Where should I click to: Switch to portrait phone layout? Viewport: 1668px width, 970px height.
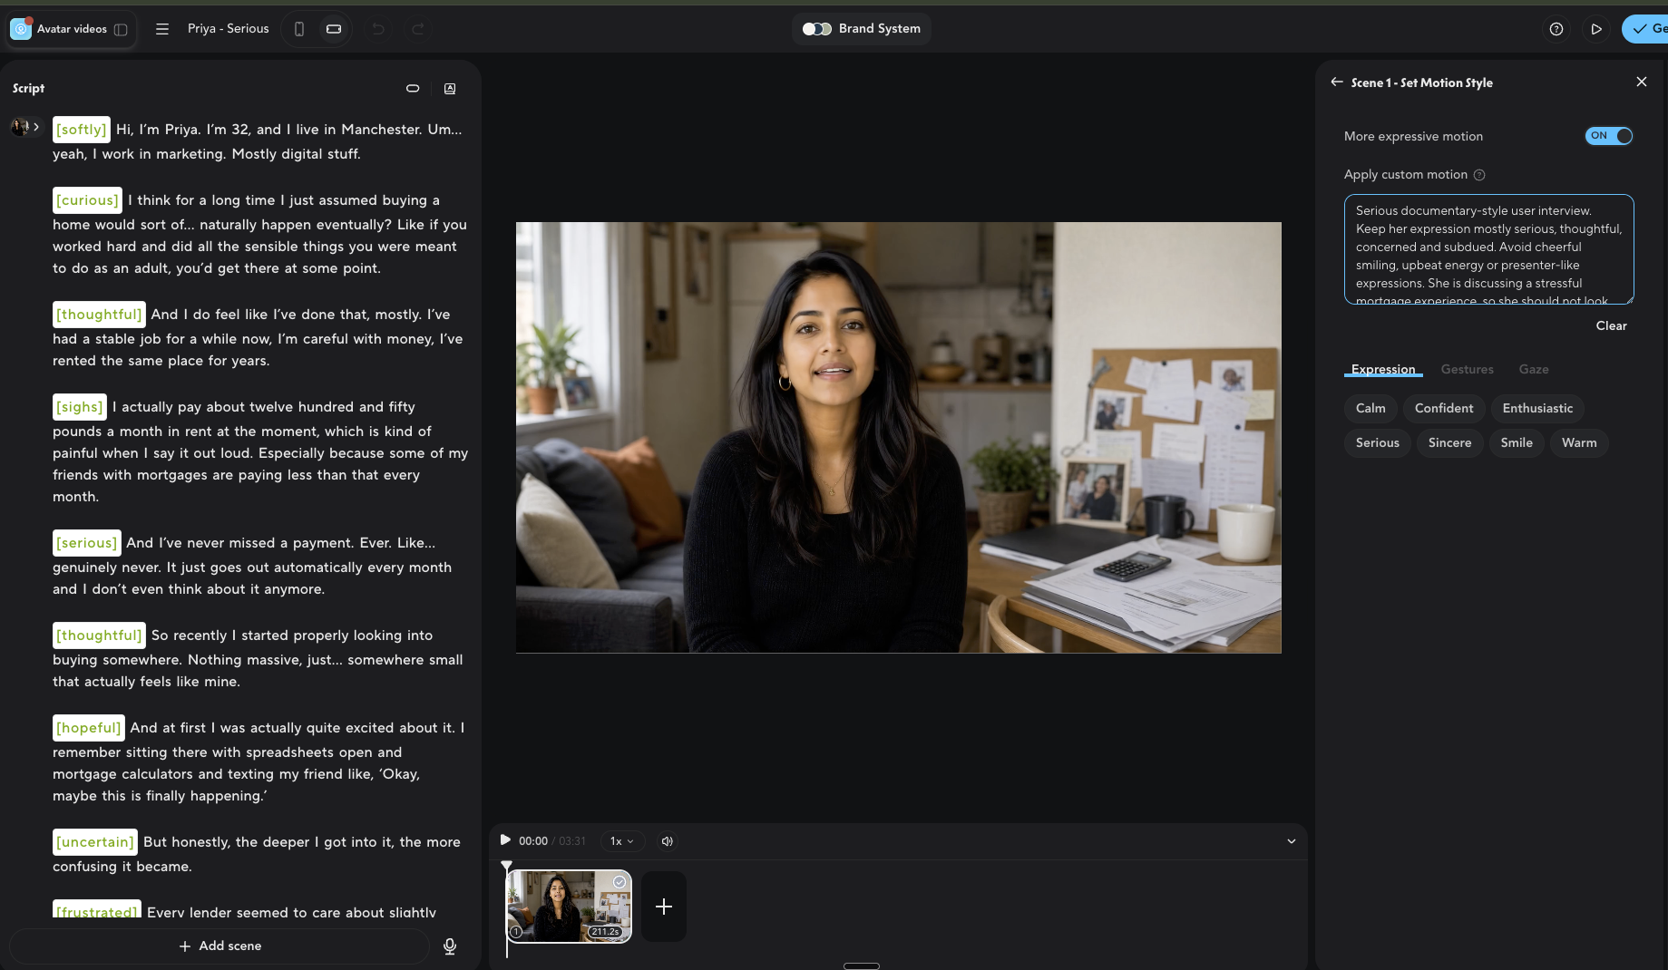(x=299, y=29)
